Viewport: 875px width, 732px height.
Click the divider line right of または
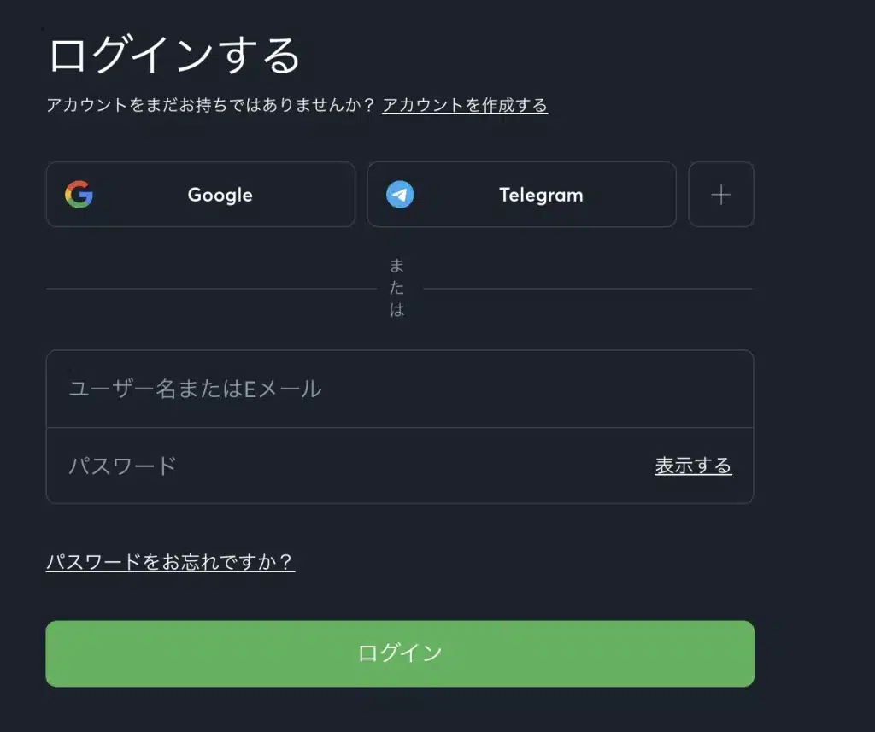pyautogui.click(x=588, y=289)
